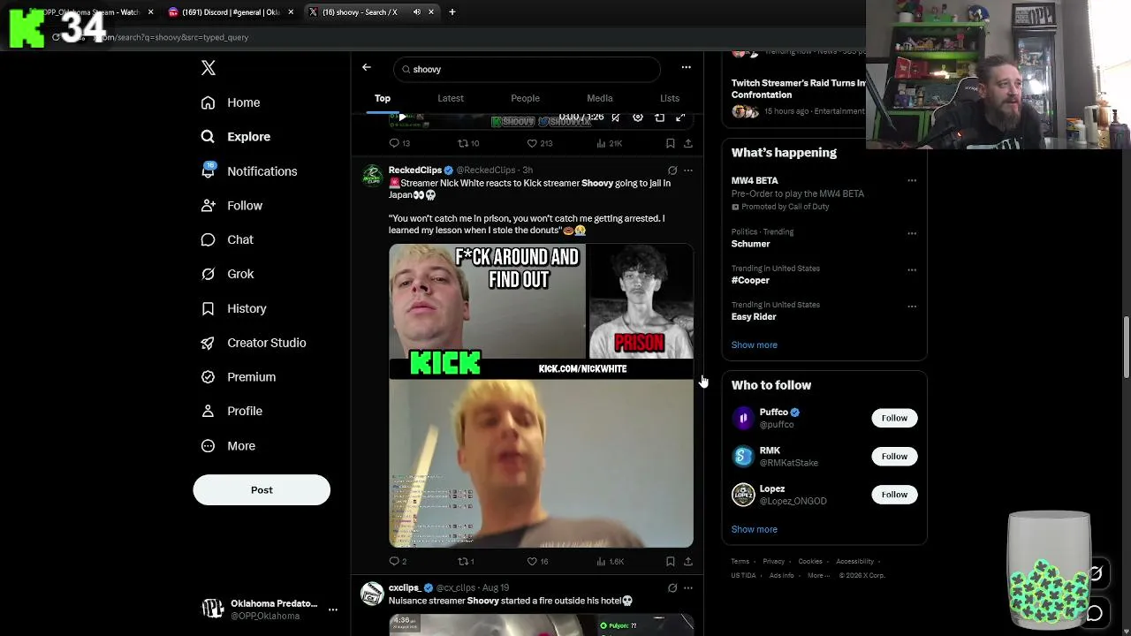
Task: Switch to the Discord #general browser tab
Action: click(x=231, y=11)
